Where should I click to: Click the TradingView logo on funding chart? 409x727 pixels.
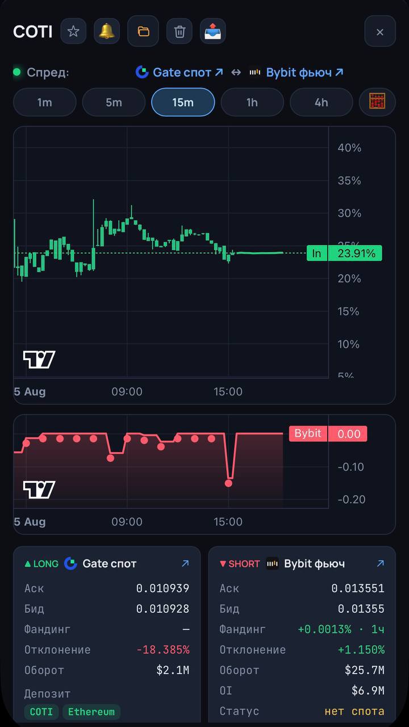(39, 490)
